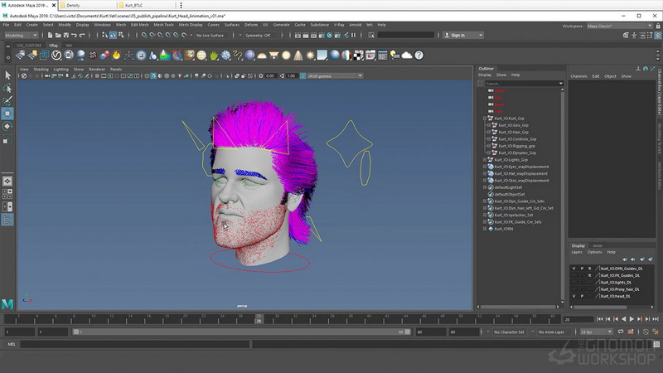The image size is (663, 373).
Task: Click the fire icon in V-Ray shelf
Action: point(116,55)
